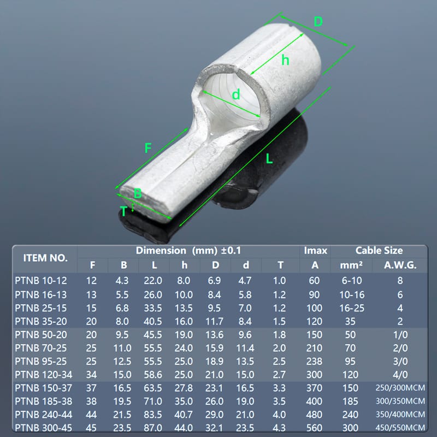
Task: Click the 250/300MCM cable size cell
Action: coord(400,387)
